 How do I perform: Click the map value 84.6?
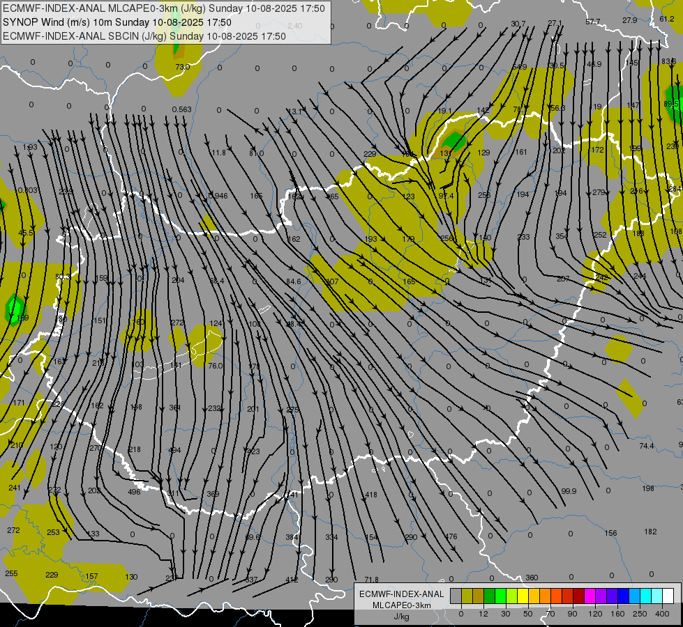pos(294,282)
